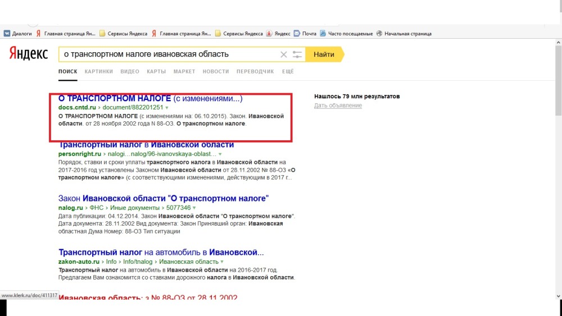Switch to the Переводчик tab
Screen dimensions: 562x316
pyautogui.click(x=255, y=72)
